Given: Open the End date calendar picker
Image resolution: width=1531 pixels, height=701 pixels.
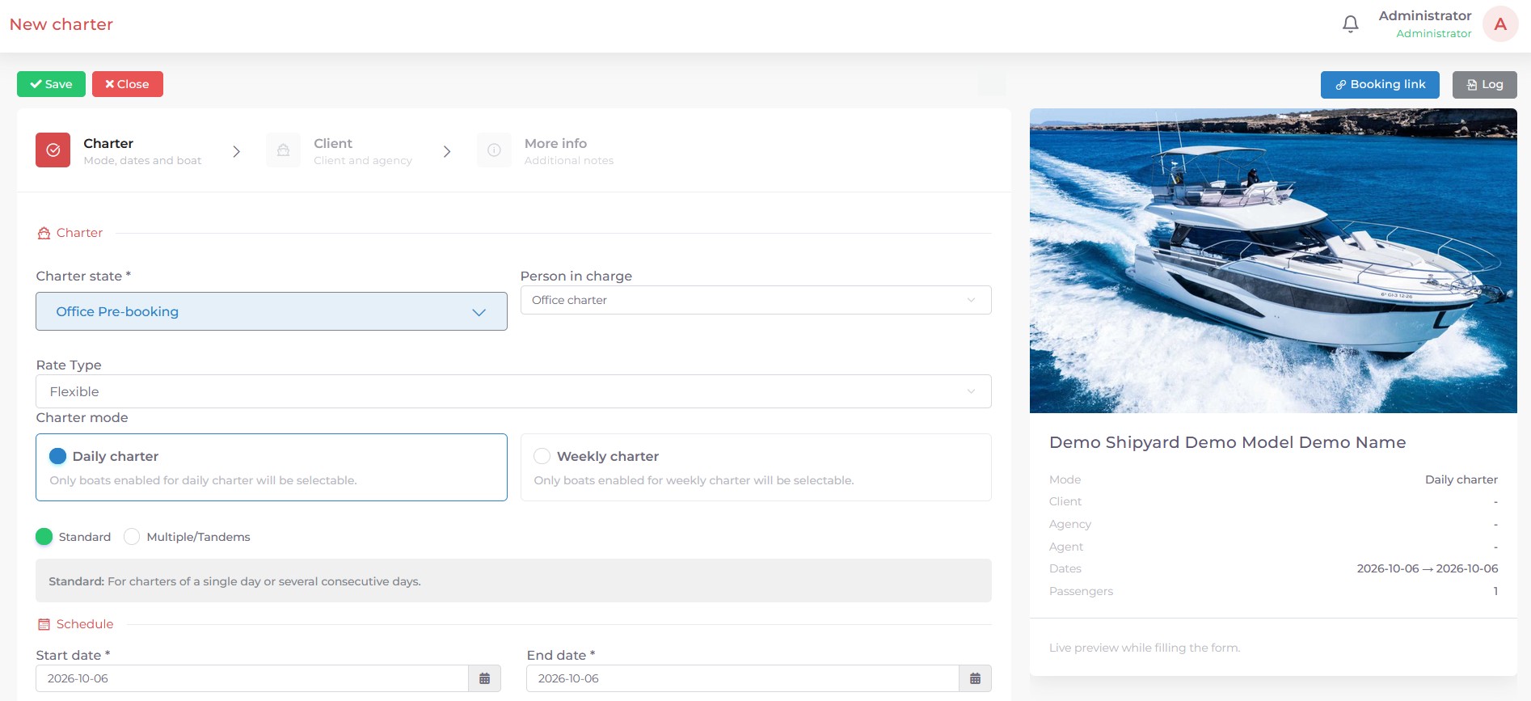Looking at the screenshot, I should pos(975,678).
